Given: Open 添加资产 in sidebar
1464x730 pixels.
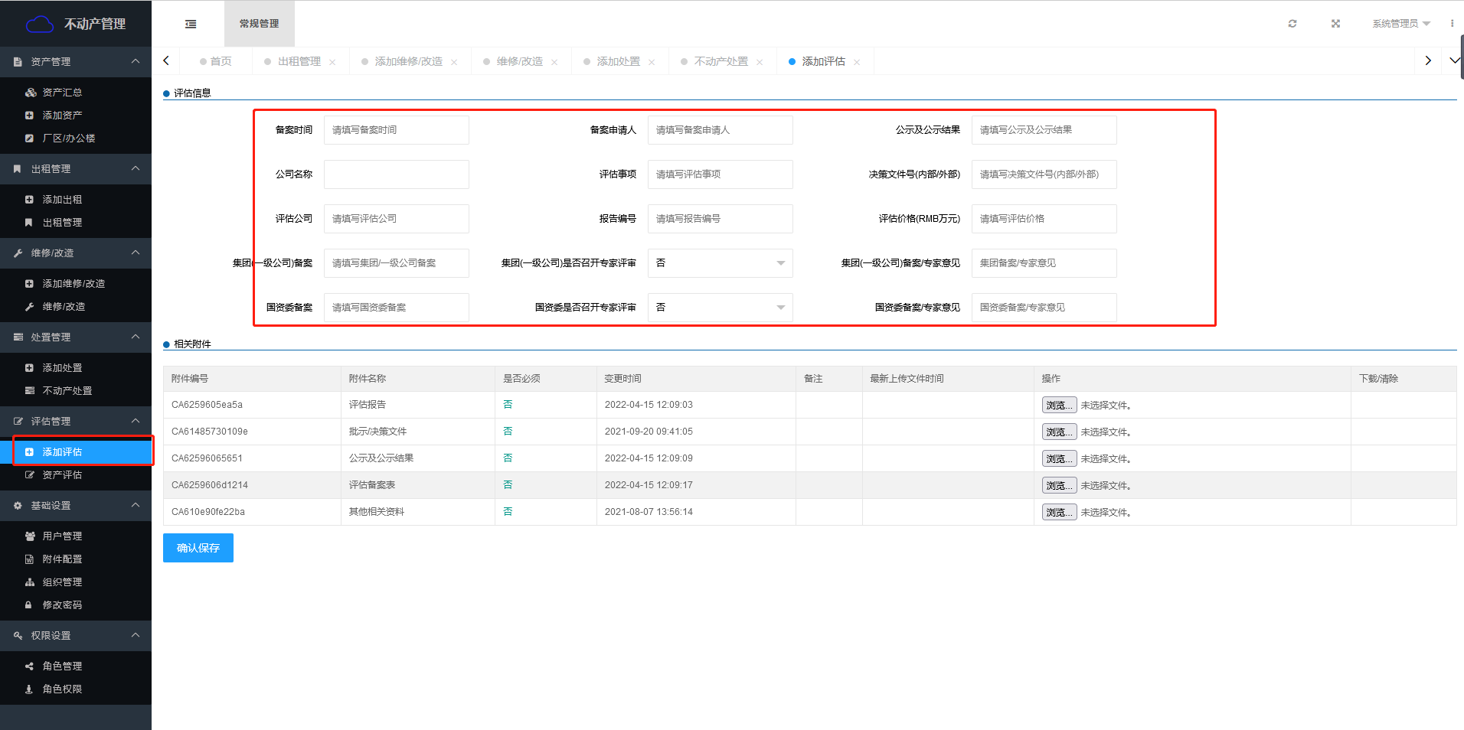Looking at the screenshot, I should pyautogui.click(x=76, y=116).
